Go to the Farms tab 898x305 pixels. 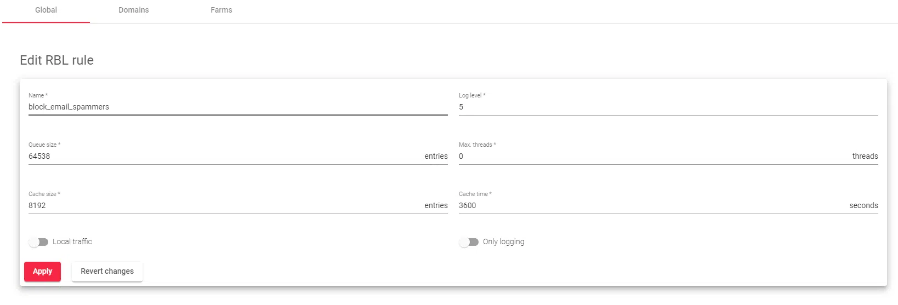pyautogui.click(x=221, y=10)
